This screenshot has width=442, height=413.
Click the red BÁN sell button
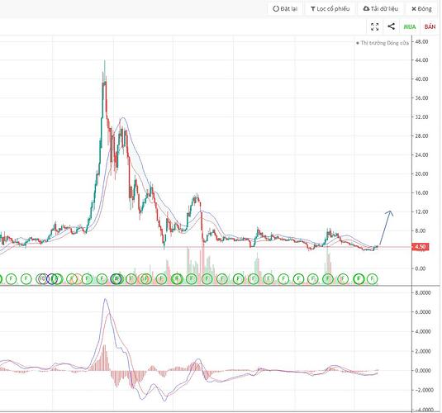point(430,26)
